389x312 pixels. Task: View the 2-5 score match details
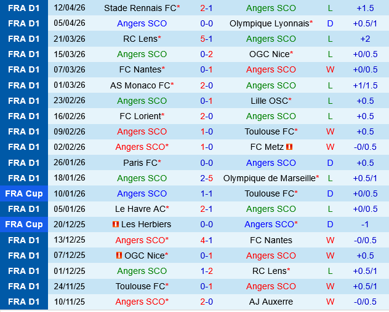[207, 178]
